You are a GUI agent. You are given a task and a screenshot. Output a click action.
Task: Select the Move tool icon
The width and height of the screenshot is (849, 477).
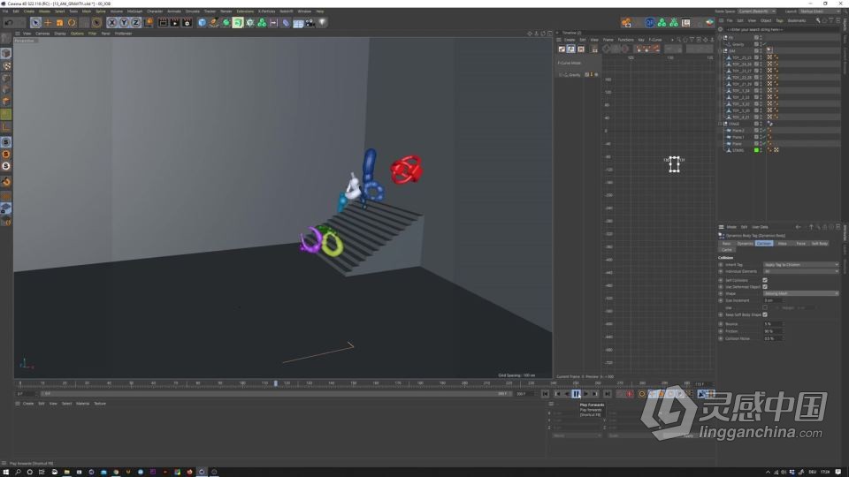coord(48,23)
